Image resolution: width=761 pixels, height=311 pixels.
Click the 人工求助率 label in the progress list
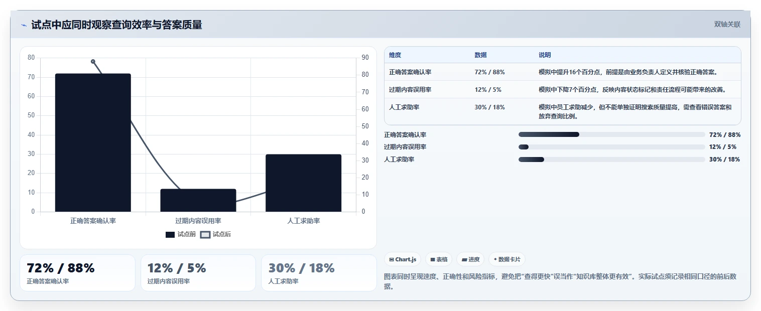point(399,160)
